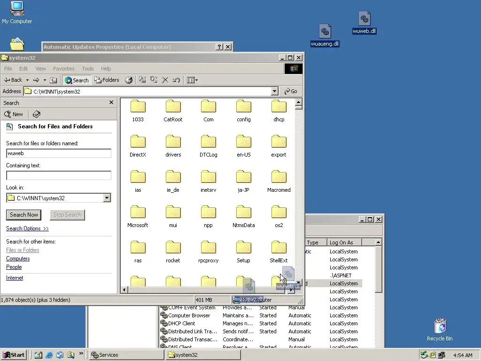
Task: Open the Computers search link
Action: point(18,259)
